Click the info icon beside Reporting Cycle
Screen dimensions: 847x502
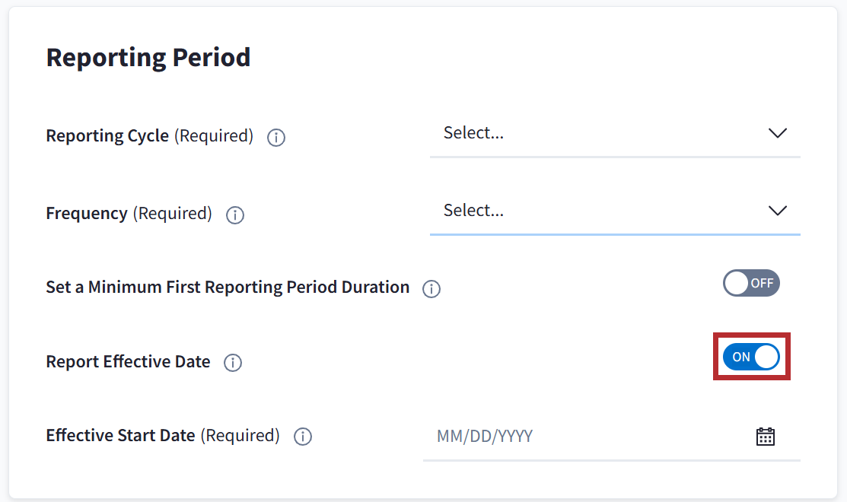point(276,138)
